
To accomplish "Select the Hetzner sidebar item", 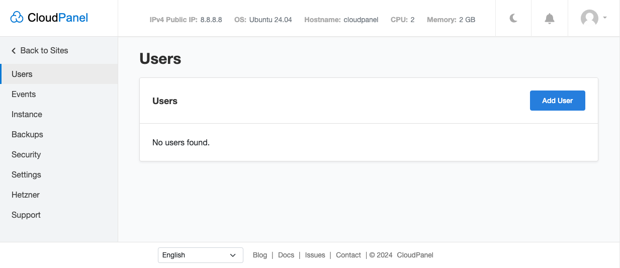I will click(26, 195).
